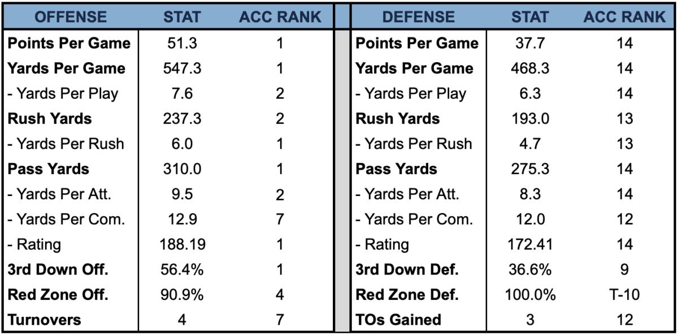Click the OFFENSE column header

pos(71,17)
